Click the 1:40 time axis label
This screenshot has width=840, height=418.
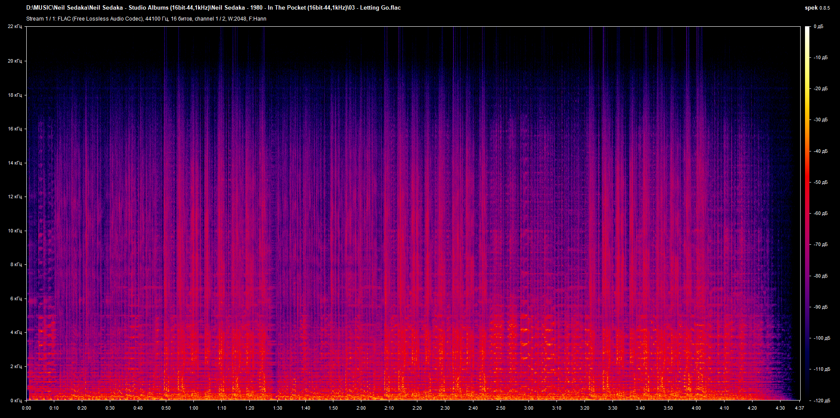(305, 408)
